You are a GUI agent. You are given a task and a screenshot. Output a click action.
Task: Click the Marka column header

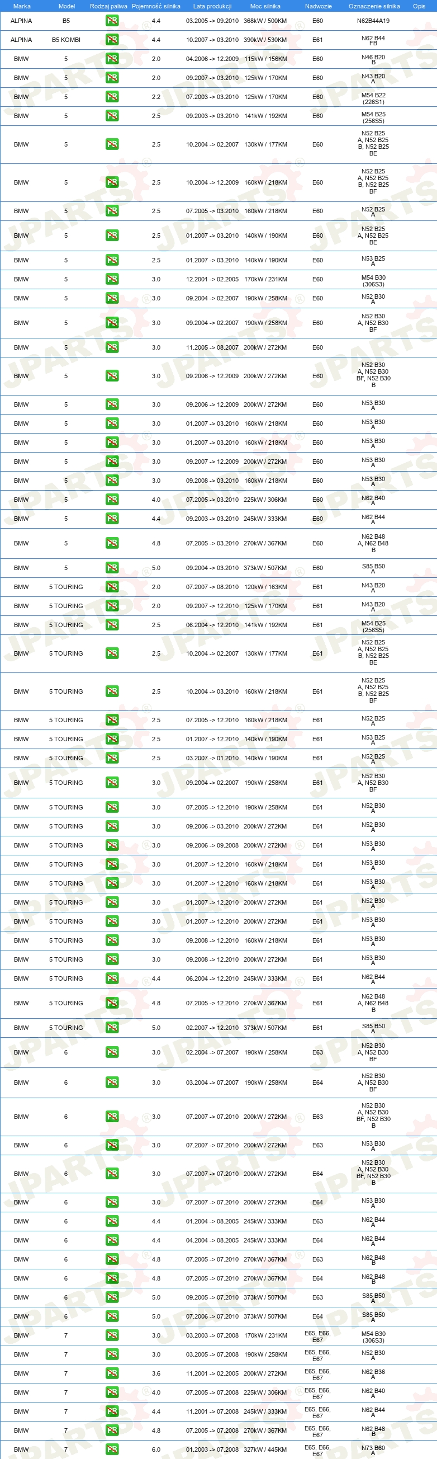tap(22, 6)
